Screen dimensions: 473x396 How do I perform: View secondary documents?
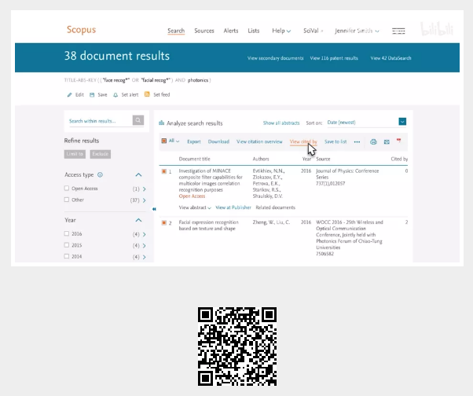(x=276, y=58)
